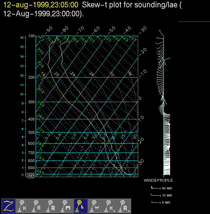Click the yellow Z icon
210x214 pixels.
click(9, 206)
